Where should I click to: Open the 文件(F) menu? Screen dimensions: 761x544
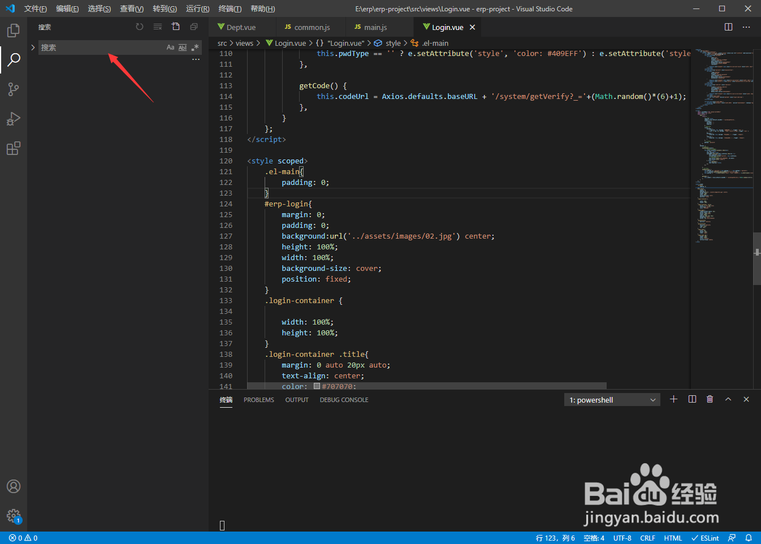coord(35,8)
